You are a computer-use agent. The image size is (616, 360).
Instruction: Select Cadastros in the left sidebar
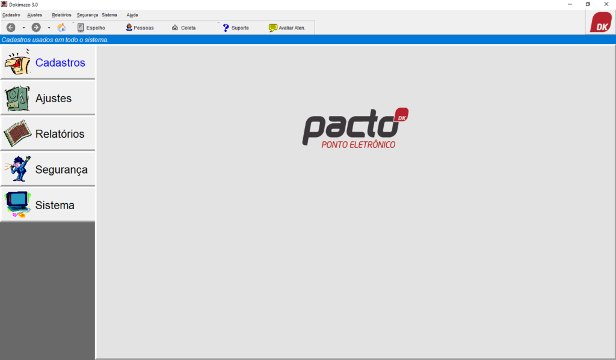[x=48, y=63]
